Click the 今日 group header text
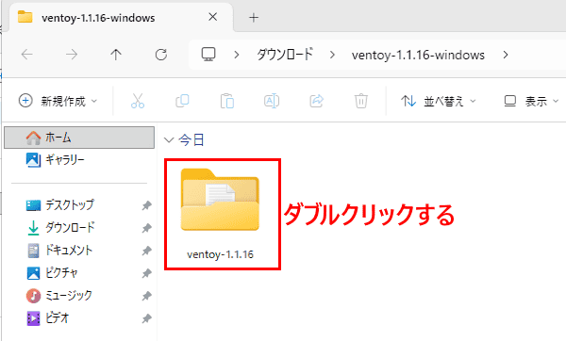566x341 pixels. coord(191,139)
